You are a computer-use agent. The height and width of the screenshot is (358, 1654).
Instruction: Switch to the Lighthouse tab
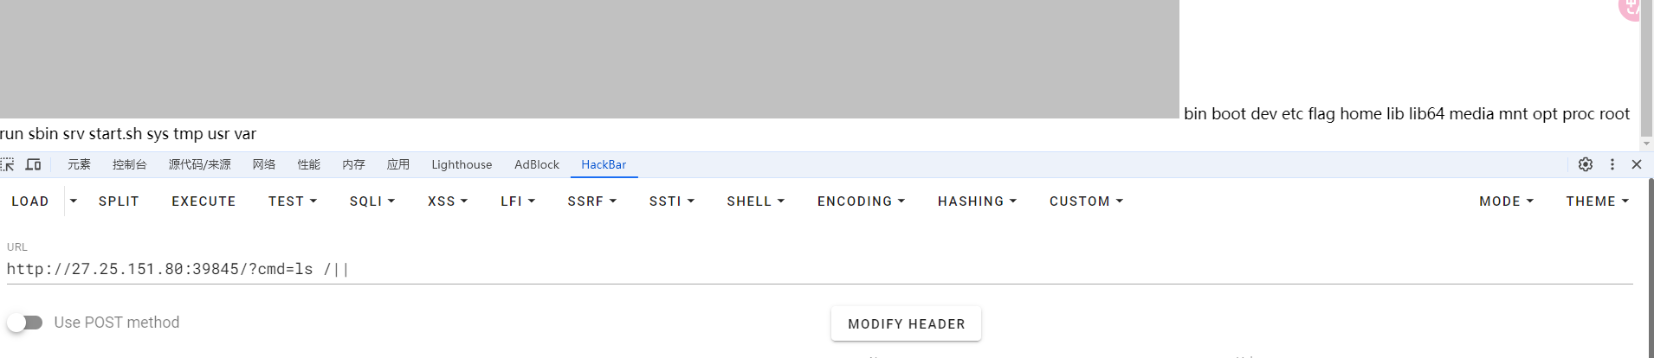coord(462,164)
